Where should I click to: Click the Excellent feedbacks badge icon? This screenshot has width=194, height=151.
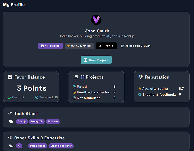(x=140, y=94)
